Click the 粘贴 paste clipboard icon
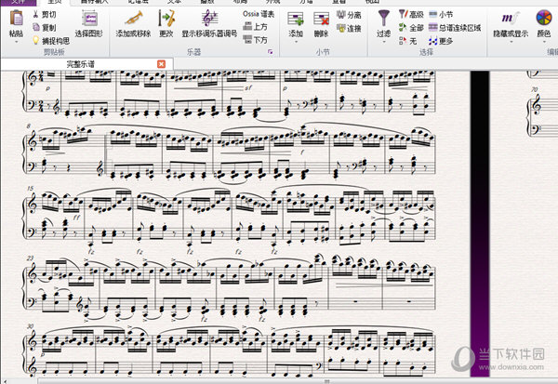Viewport: 558px width, 384px height. pos(16,19)
